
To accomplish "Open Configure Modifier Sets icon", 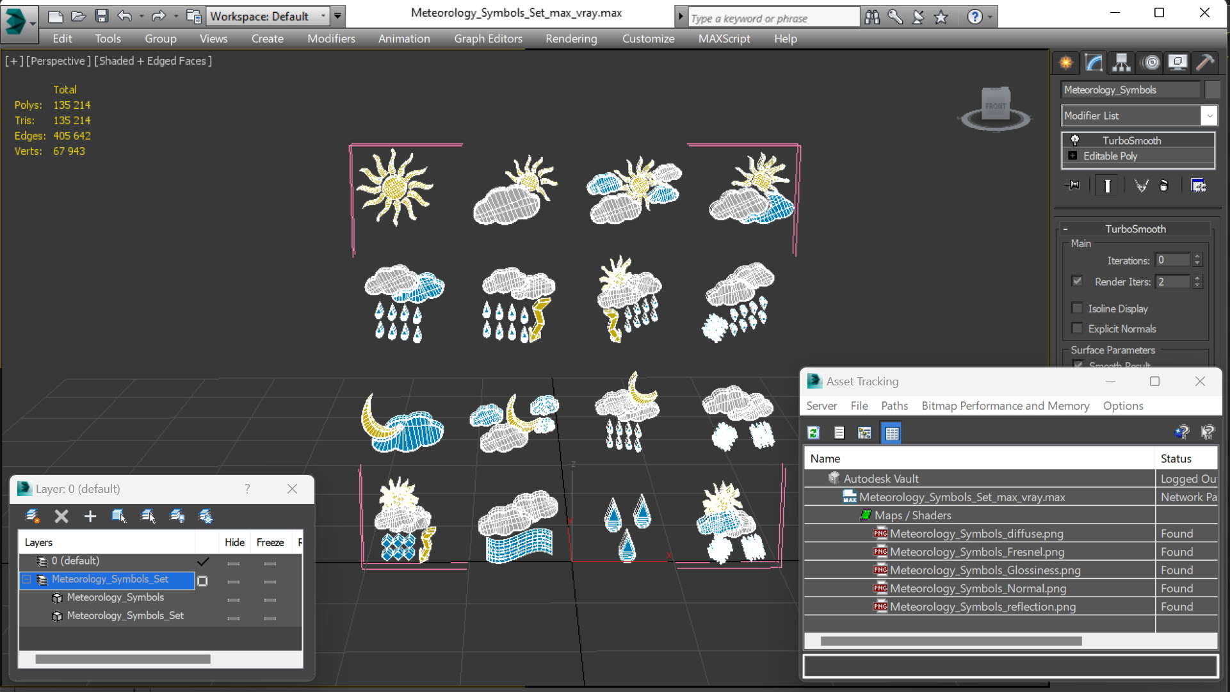I will tap(1198, 186).
